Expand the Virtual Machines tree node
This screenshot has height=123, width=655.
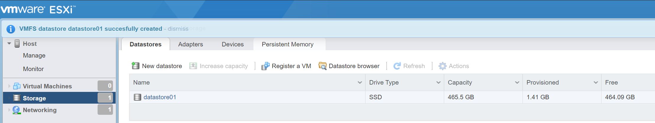coord(9,86)
